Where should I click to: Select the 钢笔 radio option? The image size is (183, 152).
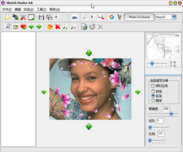153,91
